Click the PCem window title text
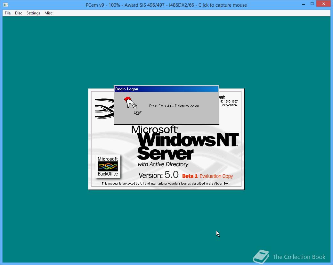 166,5
